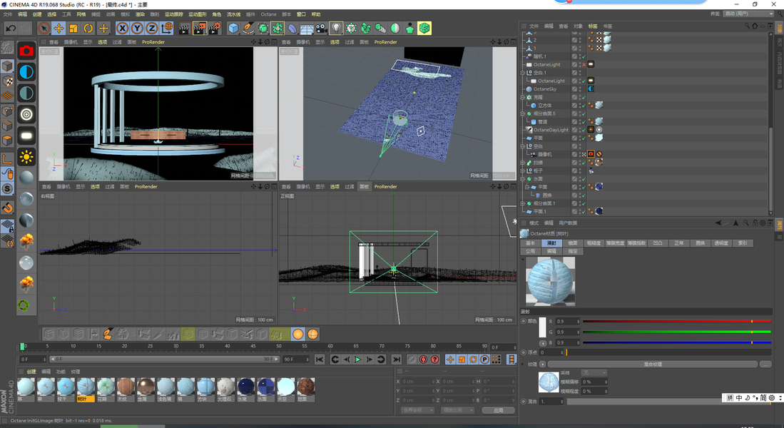Viewport: 784px width, 428px height.
Task: Expand the 柜子 tree node
Action: (x=523, y=170)
